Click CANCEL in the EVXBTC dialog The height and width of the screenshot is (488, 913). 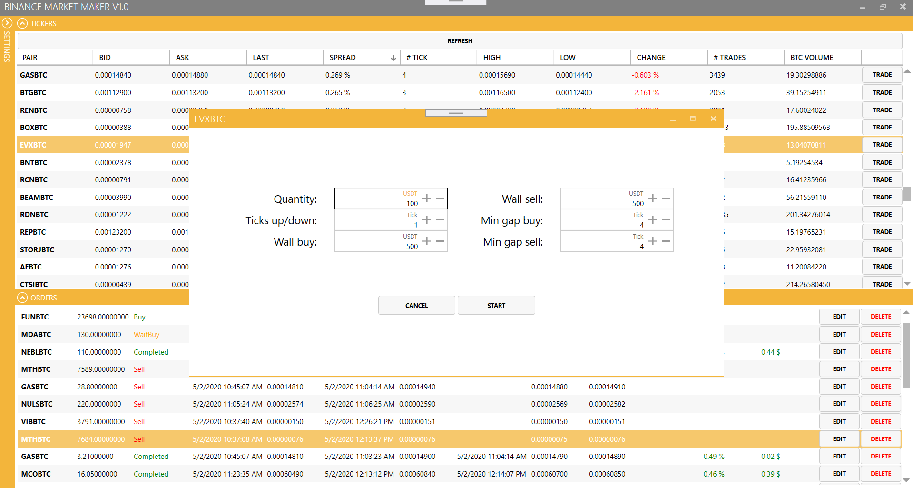click(417, 305)
